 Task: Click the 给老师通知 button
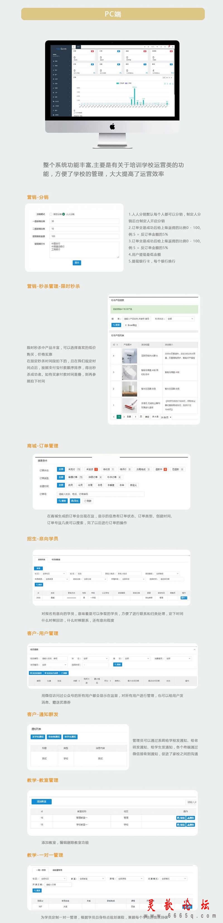tap(54, 737)
